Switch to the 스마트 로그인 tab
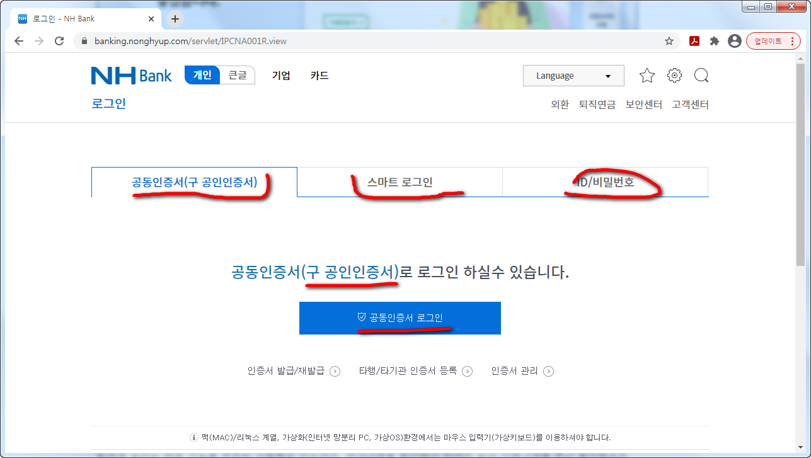Image resolution: width=811 pixels, height=458 pixels. pyautogui.click(x=400, y=182)
